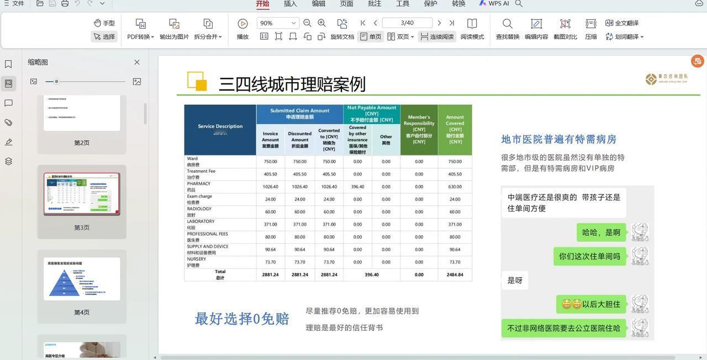The height and width of the screenshot is (360, 707).
Task: Click the zoom out magnifier icon
Action: pyautogui.click(x=307, y=23)
